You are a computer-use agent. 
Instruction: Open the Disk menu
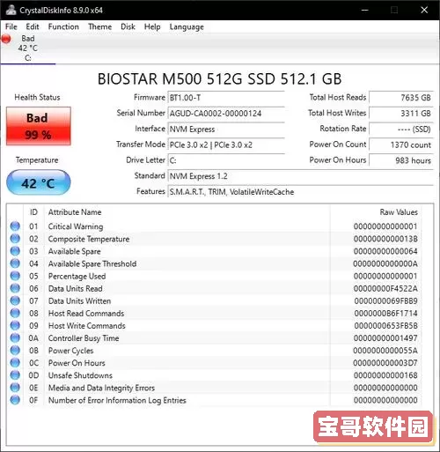click(x=128, y=26)
